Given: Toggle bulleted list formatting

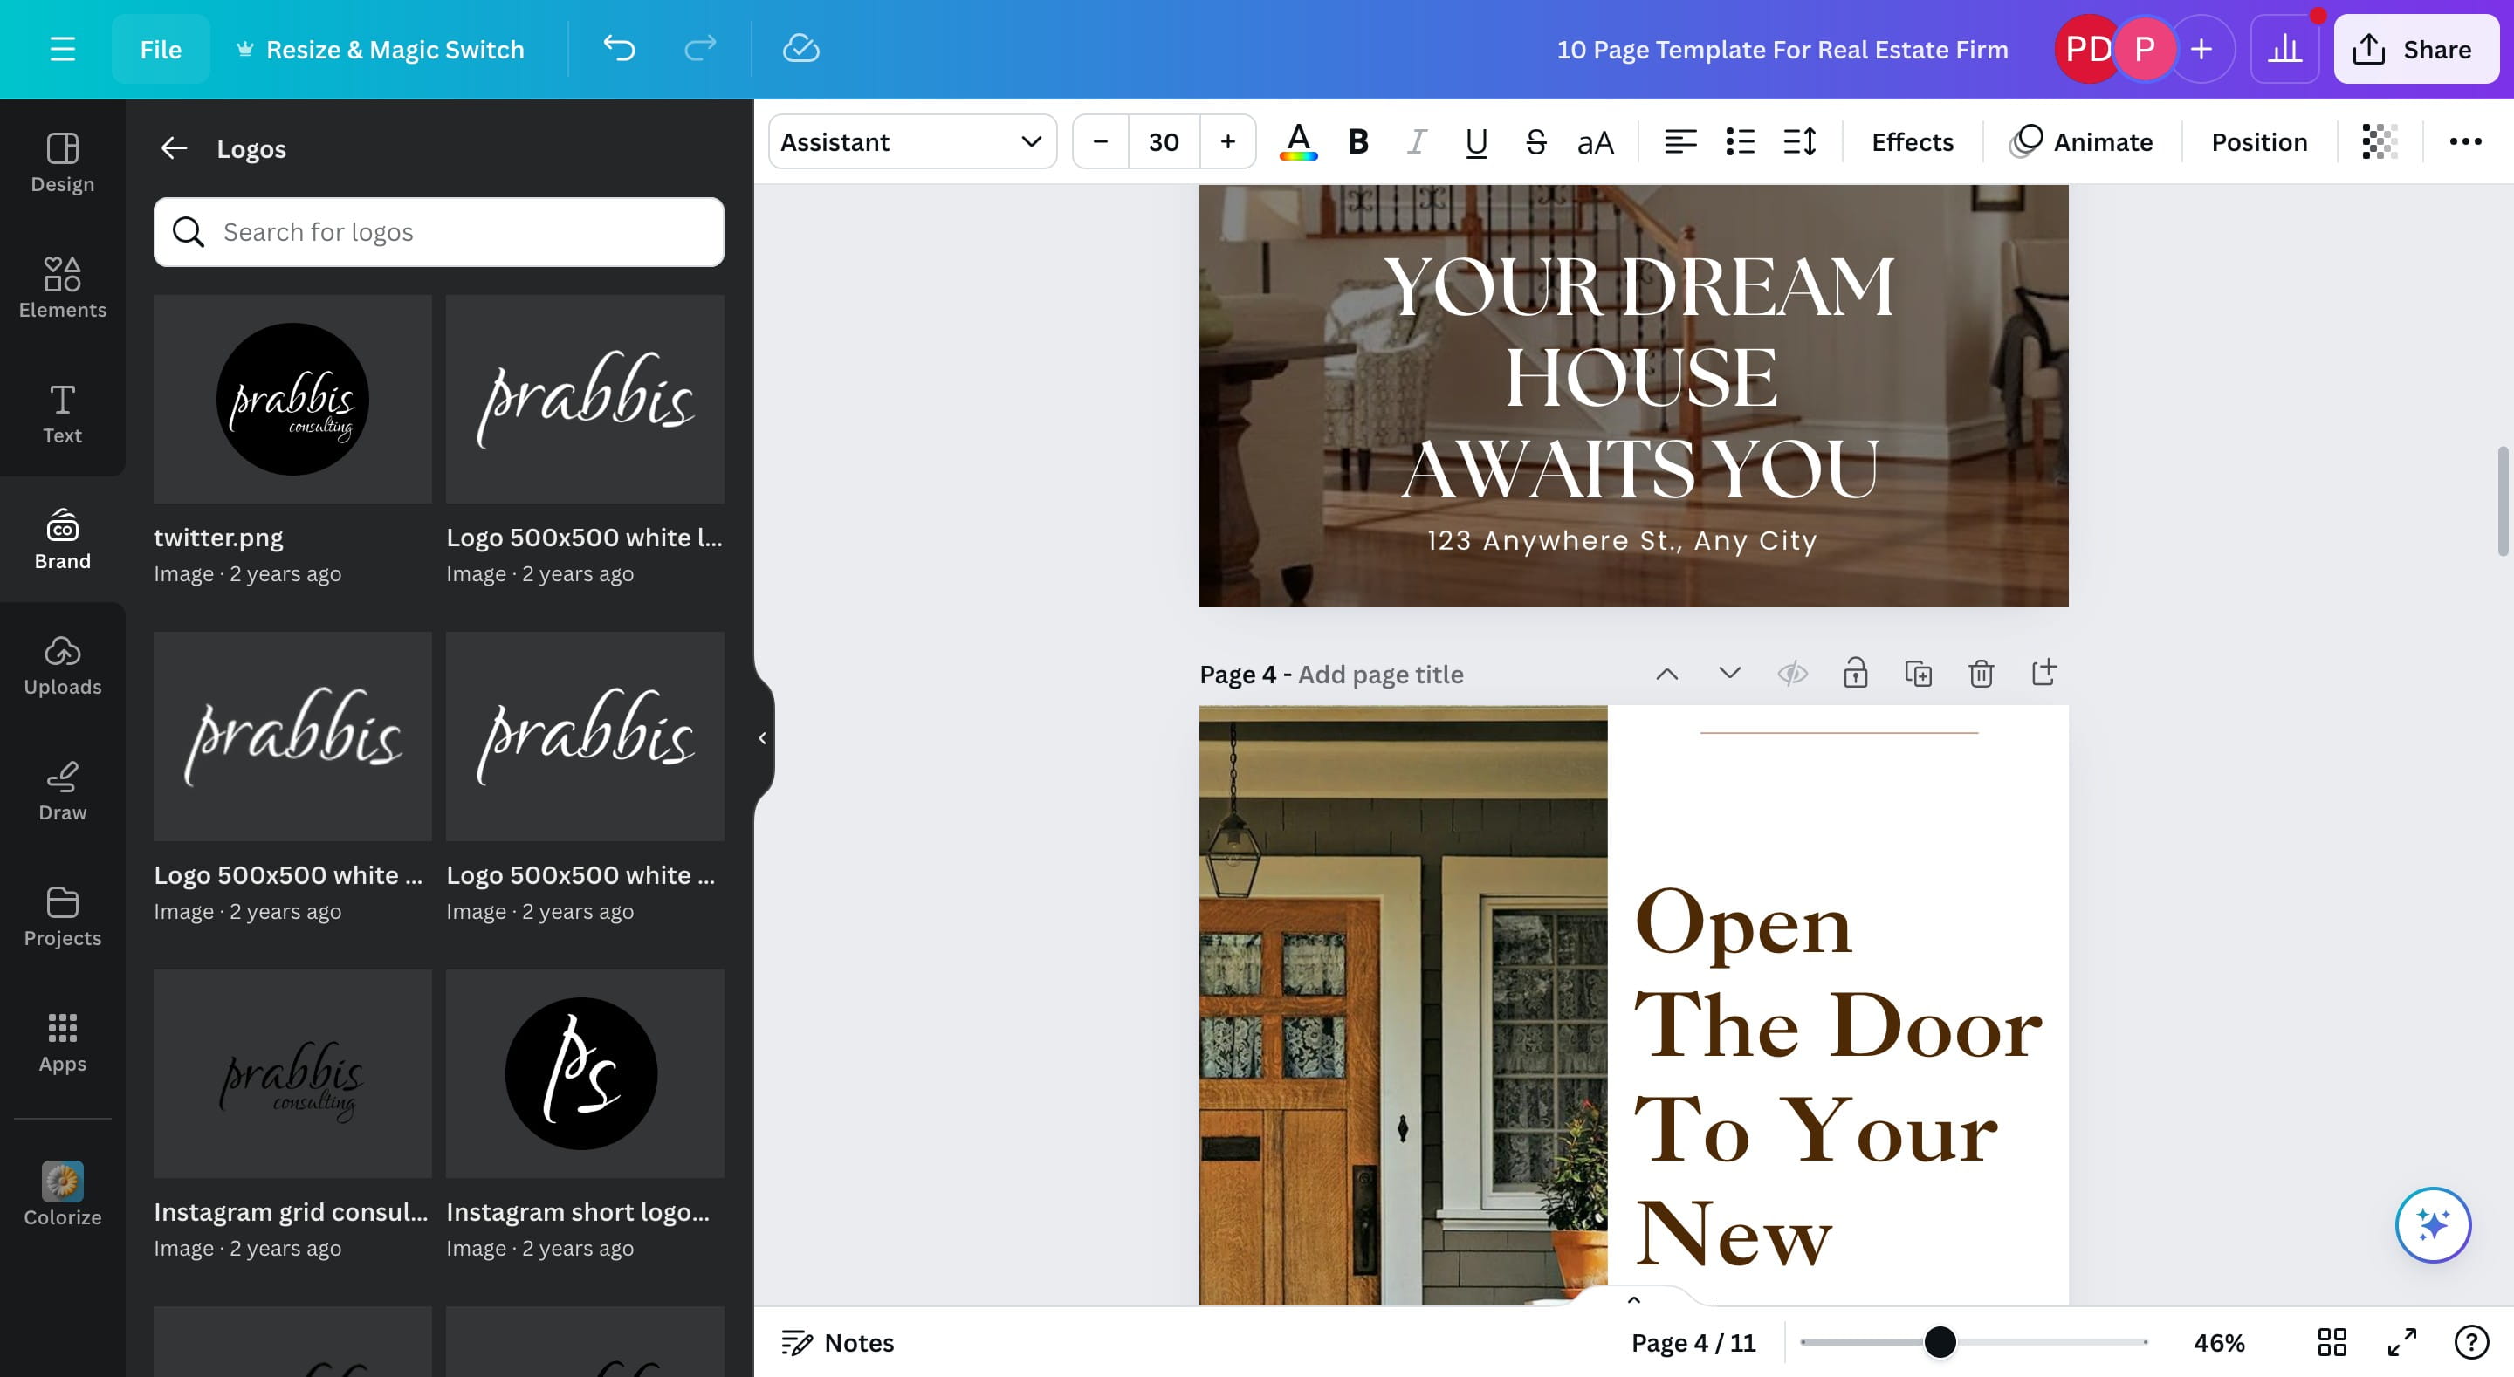Looking at the screenshot, I should (x=1739, y=142).
